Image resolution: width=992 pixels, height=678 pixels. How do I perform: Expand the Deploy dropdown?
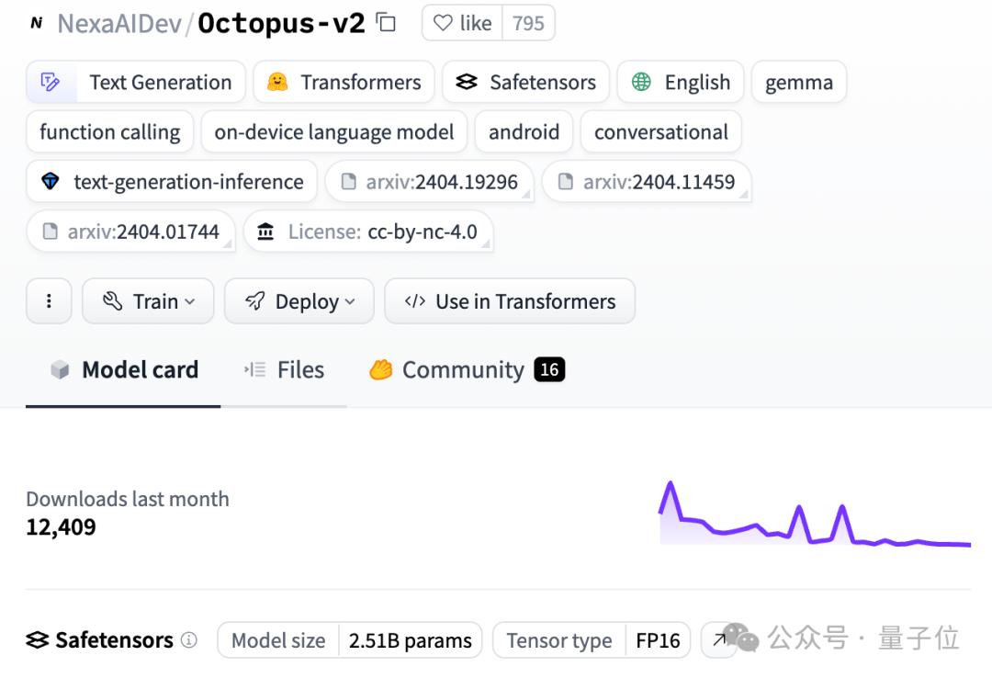point(299,300)
